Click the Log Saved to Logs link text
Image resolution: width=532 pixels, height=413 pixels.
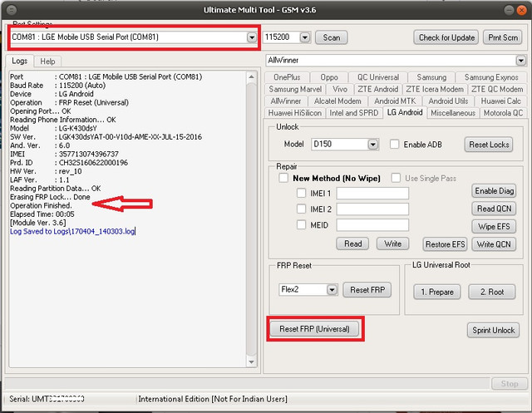tap(72, 231)
